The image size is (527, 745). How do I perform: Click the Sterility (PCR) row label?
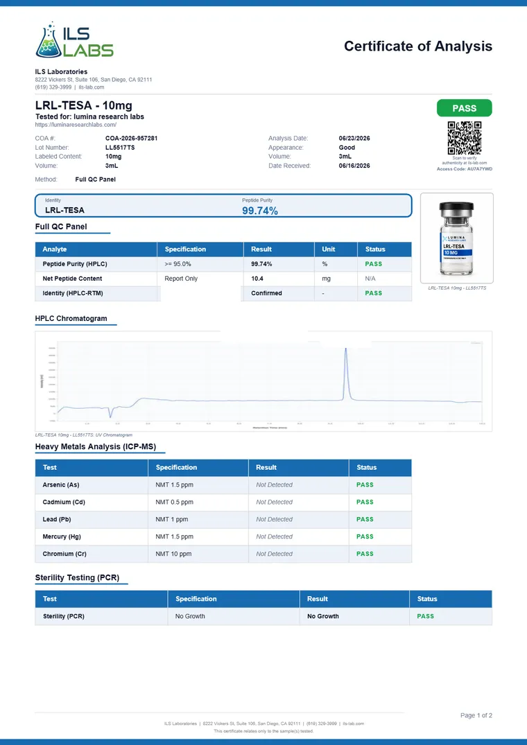[63, 616]
